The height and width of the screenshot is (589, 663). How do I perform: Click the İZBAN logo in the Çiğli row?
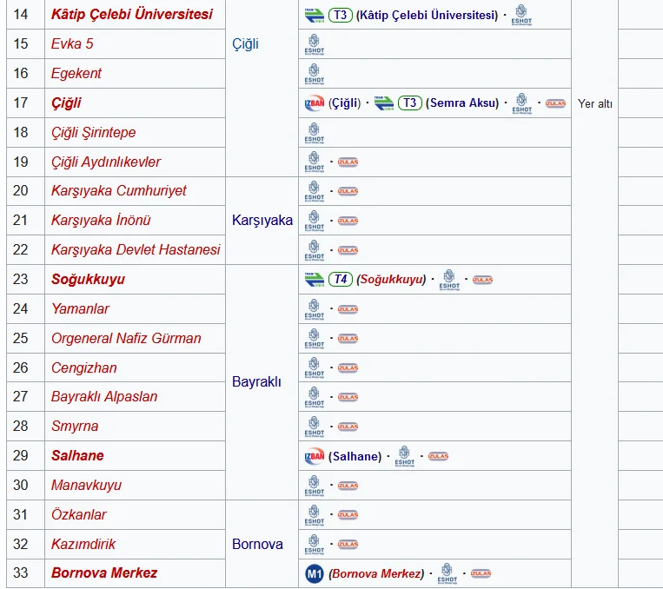(315, 103)
